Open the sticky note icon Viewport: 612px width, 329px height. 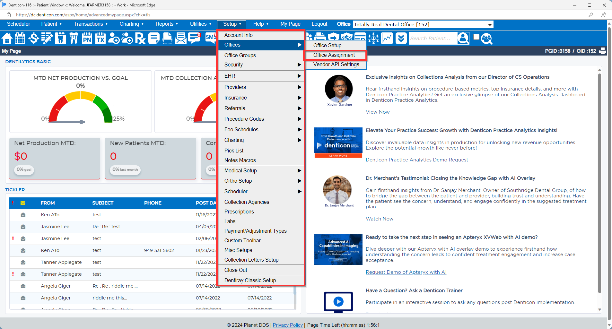[154, 39]
